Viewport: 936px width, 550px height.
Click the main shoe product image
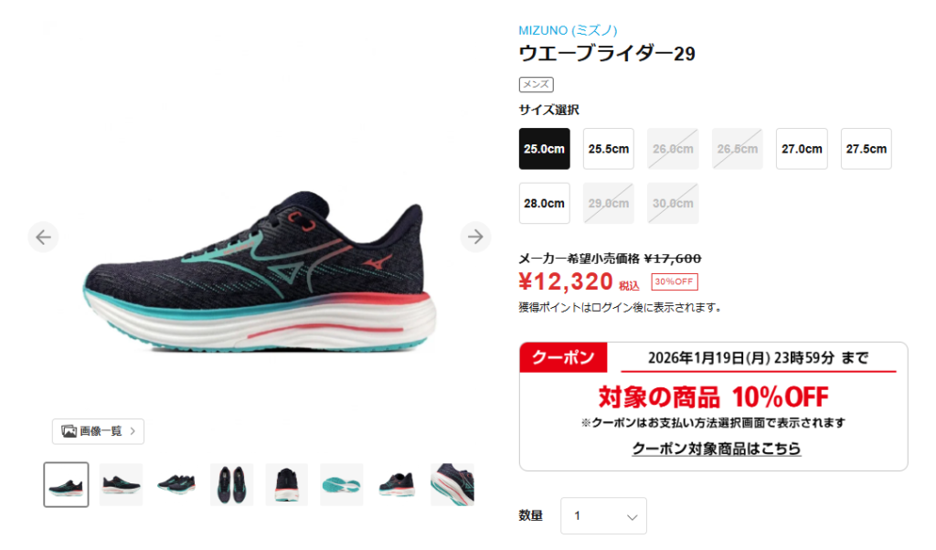pyautogui.click(x=259, y=271)
